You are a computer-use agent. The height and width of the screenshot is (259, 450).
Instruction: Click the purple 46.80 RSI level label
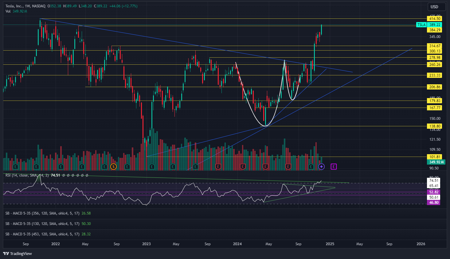coord(434,203)
